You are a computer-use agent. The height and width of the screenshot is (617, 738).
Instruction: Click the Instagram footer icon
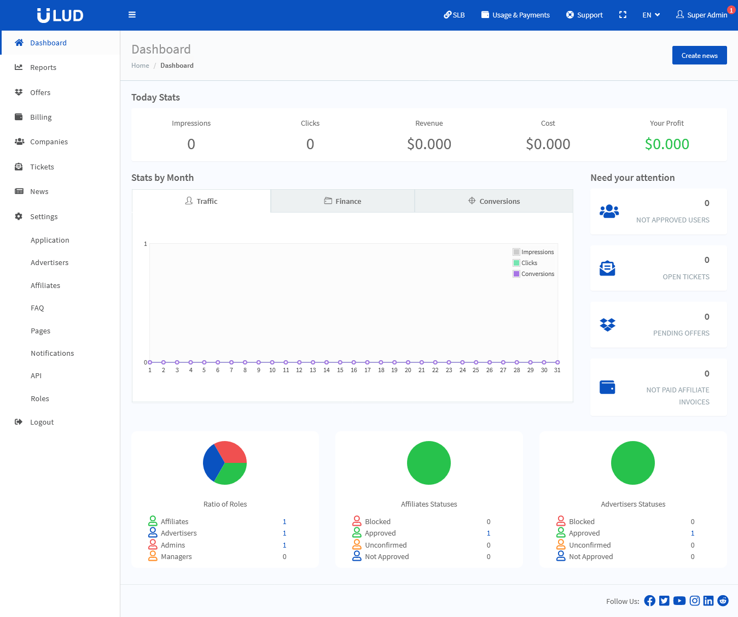pos(694,601)
